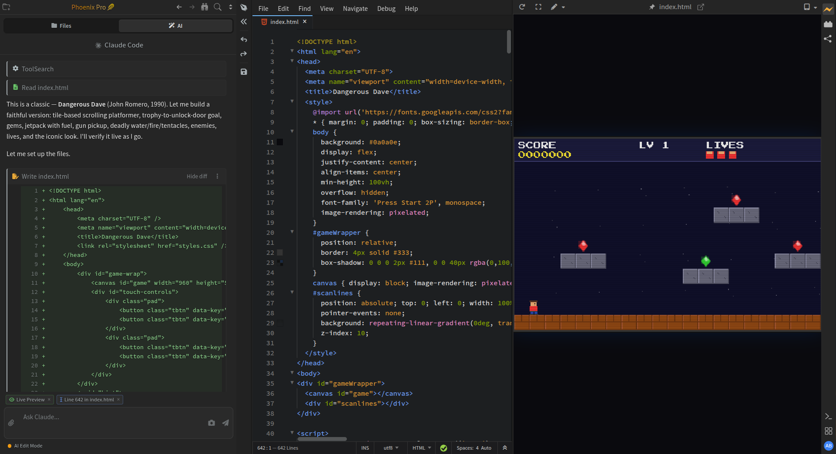Screen dimensions: 836x454
Task: Close the index.html editor tab
Action: click(x=305, y=22)
